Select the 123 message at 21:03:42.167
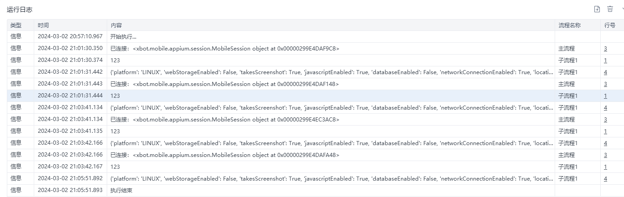Viewport: 624px width, 197px height. click(115, 167)
